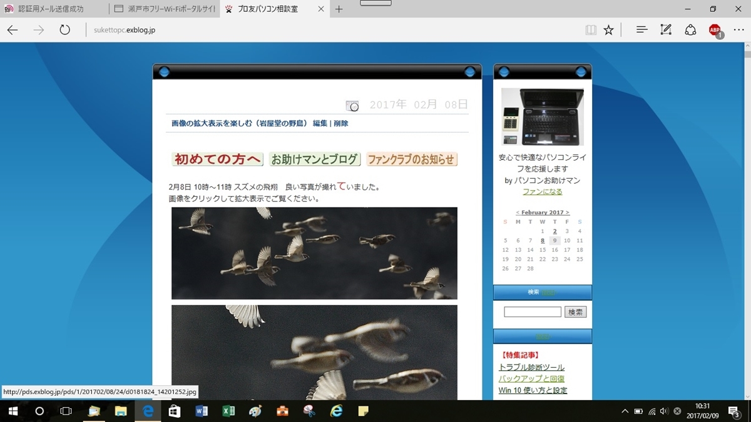Enlarge the second close-up sparrow photo
The image size is (751, 422).
click(x=314, y=353)
